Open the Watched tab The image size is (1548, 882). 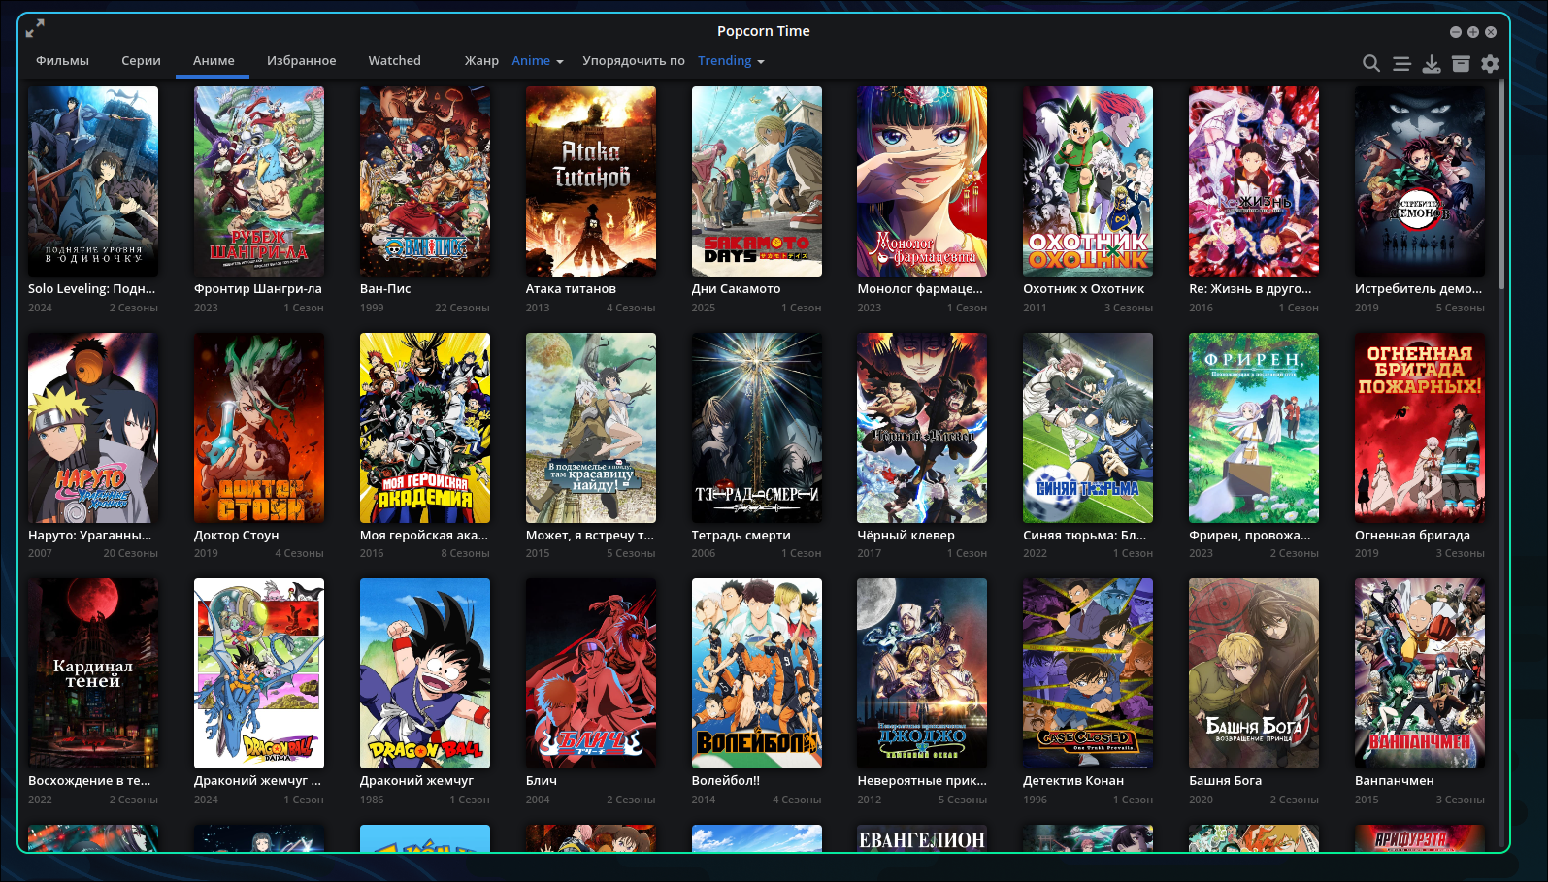coord(394,60)
